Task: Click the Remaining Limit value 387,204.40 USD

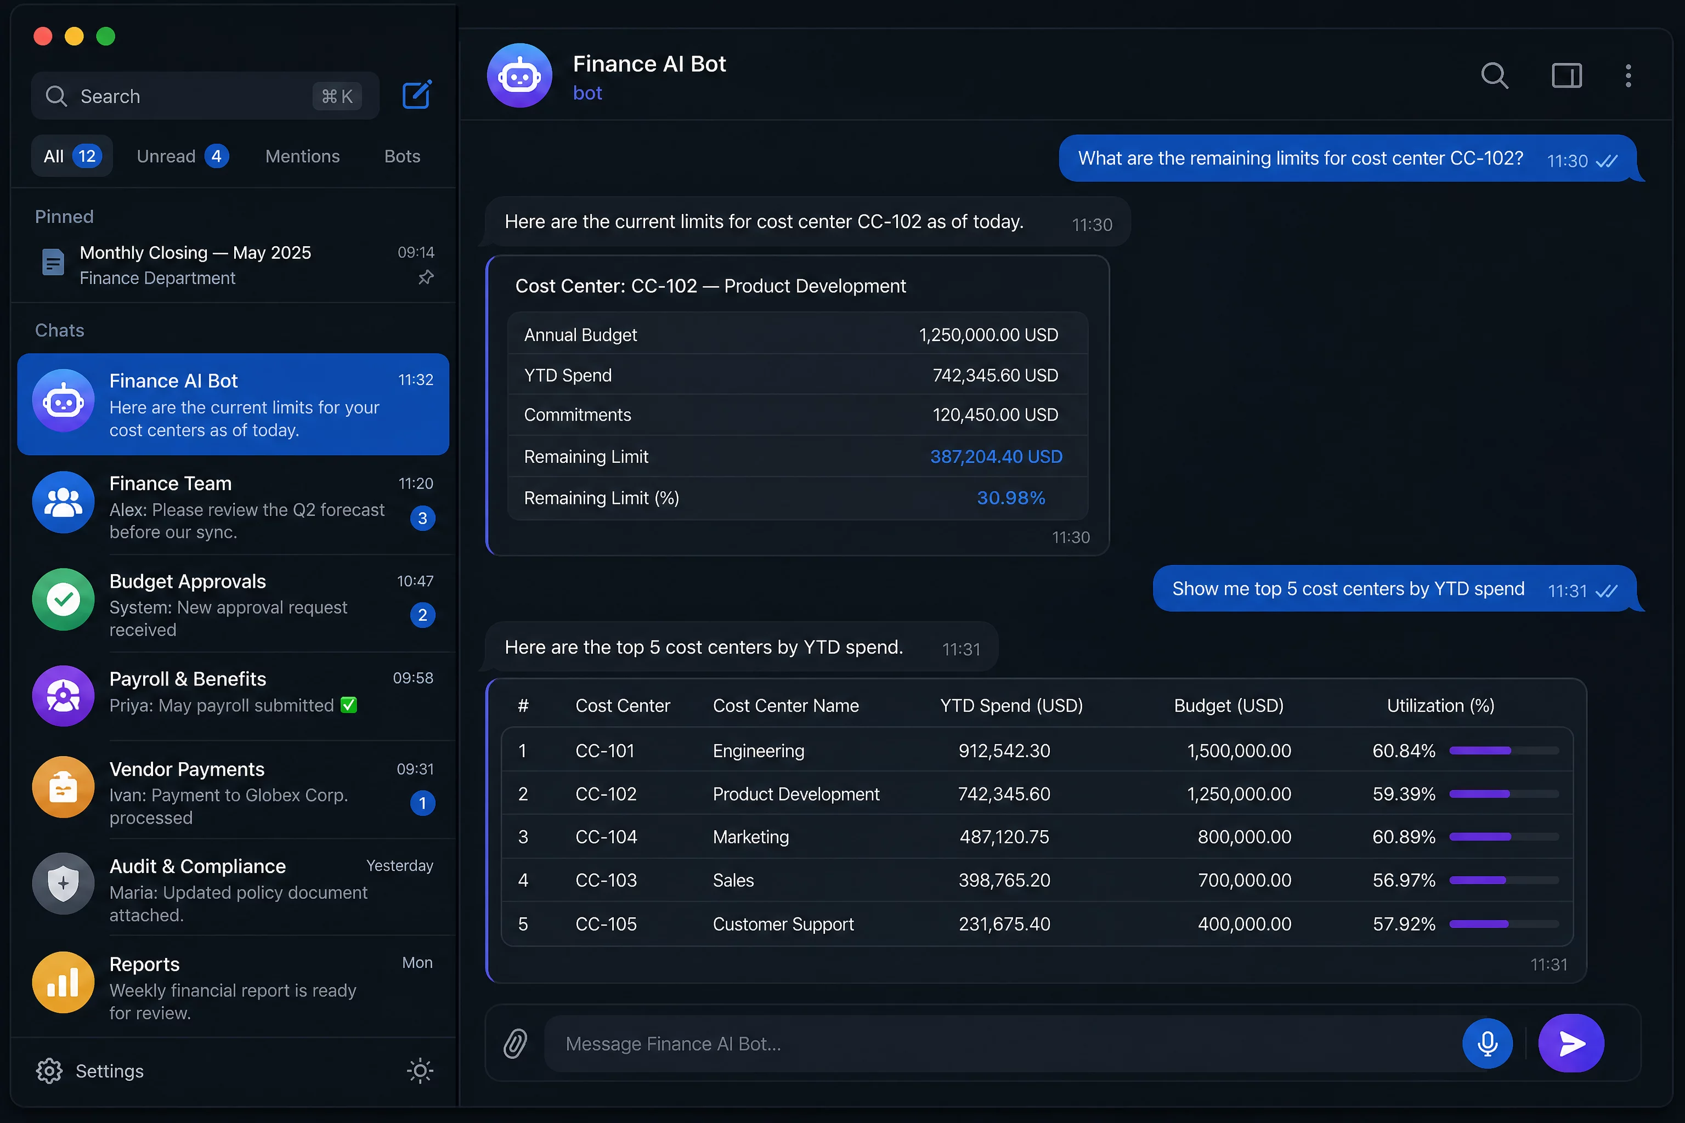Action: click(996, 456)
